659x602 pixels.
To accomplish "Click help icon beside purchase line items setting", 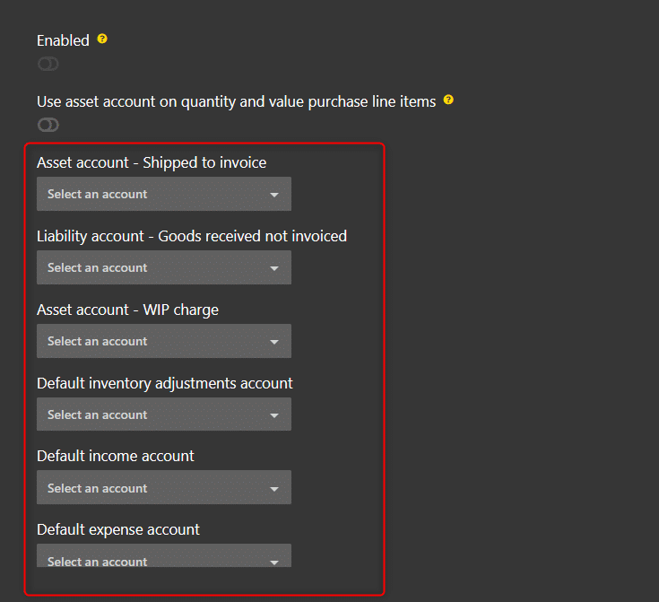I will click(x=448, y=100).
